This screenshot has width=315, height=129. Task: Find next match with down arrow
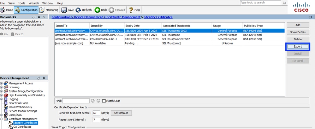(92, 101)
